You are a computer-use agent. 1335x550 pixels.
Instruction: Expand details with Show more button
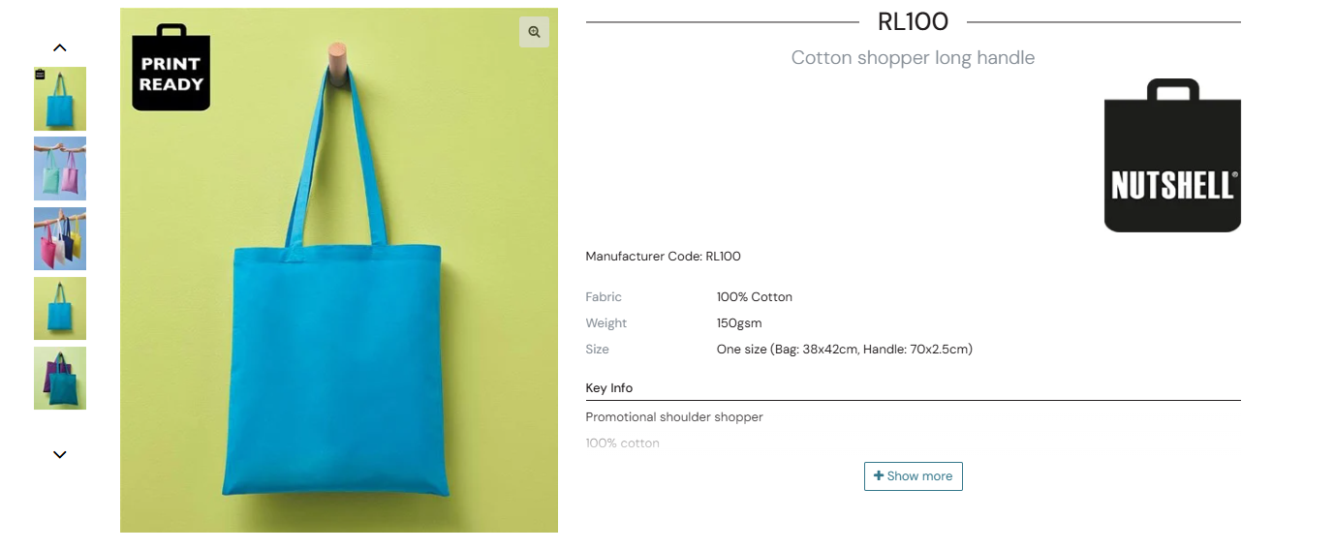(913, 476)
